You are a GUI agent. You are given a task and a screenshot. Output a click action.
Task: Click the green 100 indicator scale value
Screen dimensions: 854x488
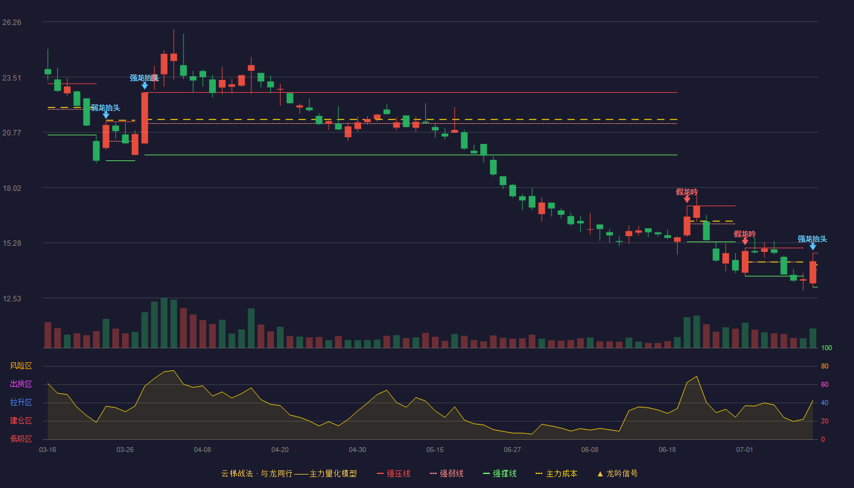pos(827,348)
